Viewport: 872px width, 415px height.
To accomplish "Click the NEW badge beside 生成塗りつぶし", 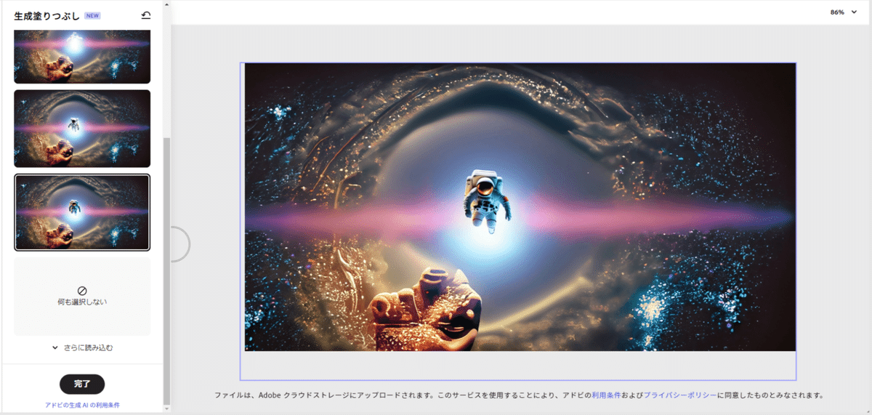I will 92,15.
